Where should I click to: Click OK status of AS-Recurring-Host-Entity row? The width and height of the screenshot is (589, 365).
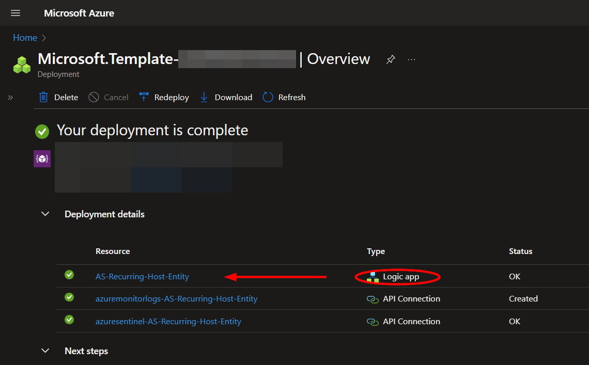pos(515,276)
